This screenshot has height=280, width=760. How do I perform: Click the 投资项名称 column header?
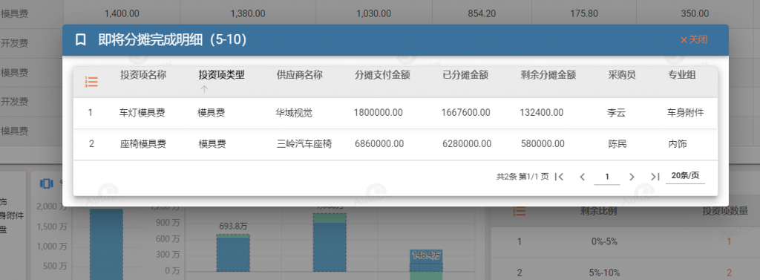[x=143, y=75]
